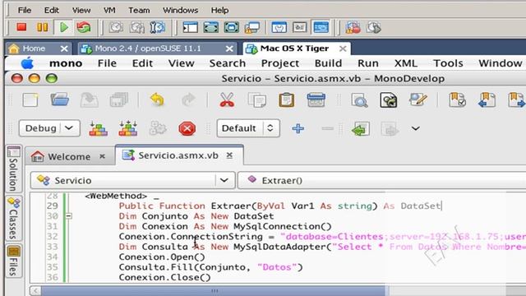Open VMware Team menu

tap(139, 10)
